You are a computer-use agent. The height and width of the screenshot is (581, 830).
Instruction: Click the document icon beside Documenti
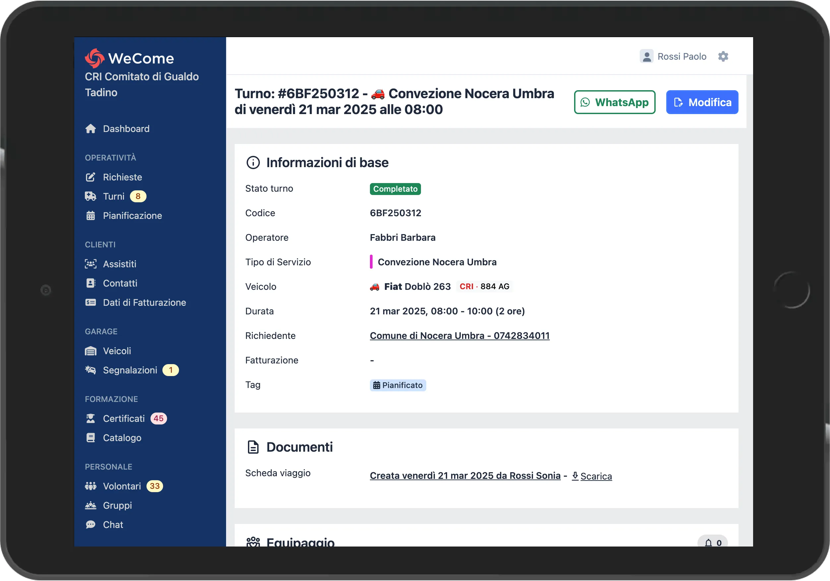click(253, 447)
